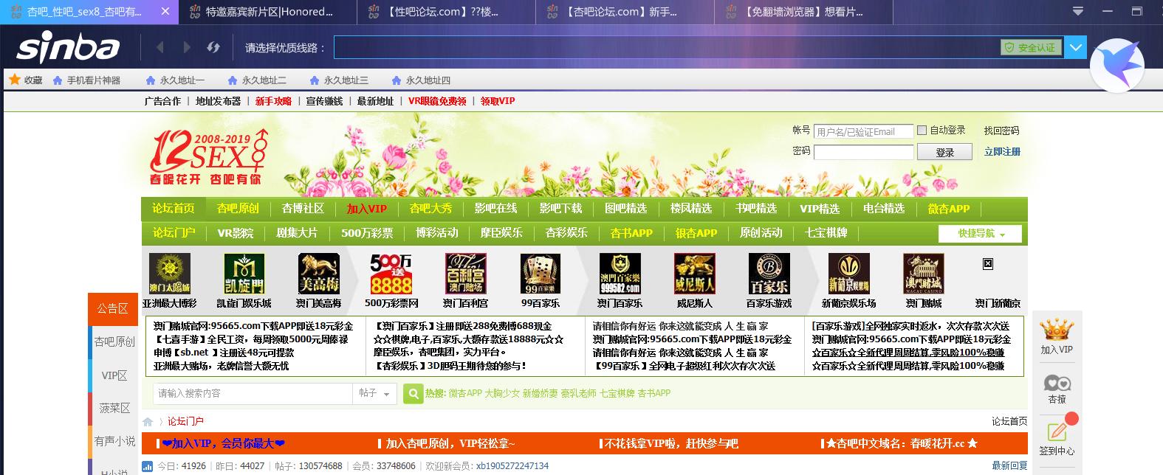Select the 论坛首页 navigation menu item
This screenshot has width=1163, height=475.
tap(174, 209)
